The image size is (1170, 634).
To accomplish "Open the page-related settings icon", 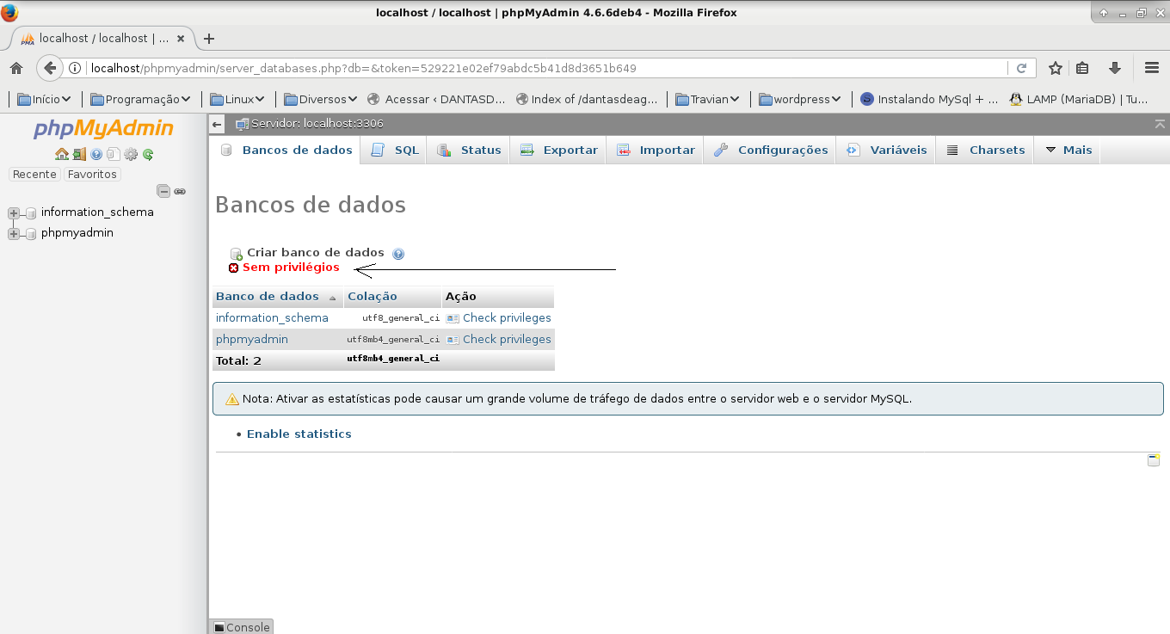I will point(1154,460).
